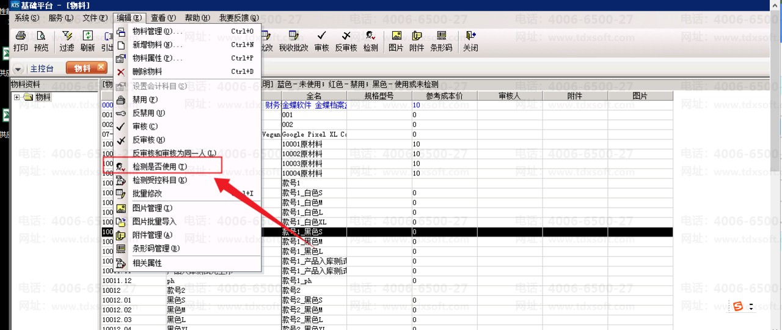Viewport: 782px width, 330px height.
Task: Open the 查看 menu
Action: [163, 18]
